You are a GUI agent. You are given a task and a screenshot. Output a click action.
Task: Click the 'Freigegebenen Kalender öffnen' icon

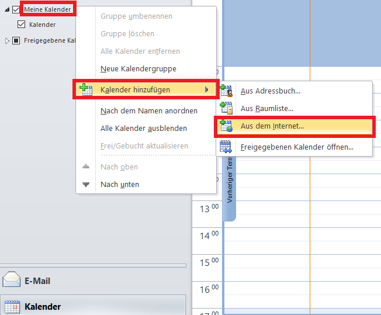(x=226, y=147)
